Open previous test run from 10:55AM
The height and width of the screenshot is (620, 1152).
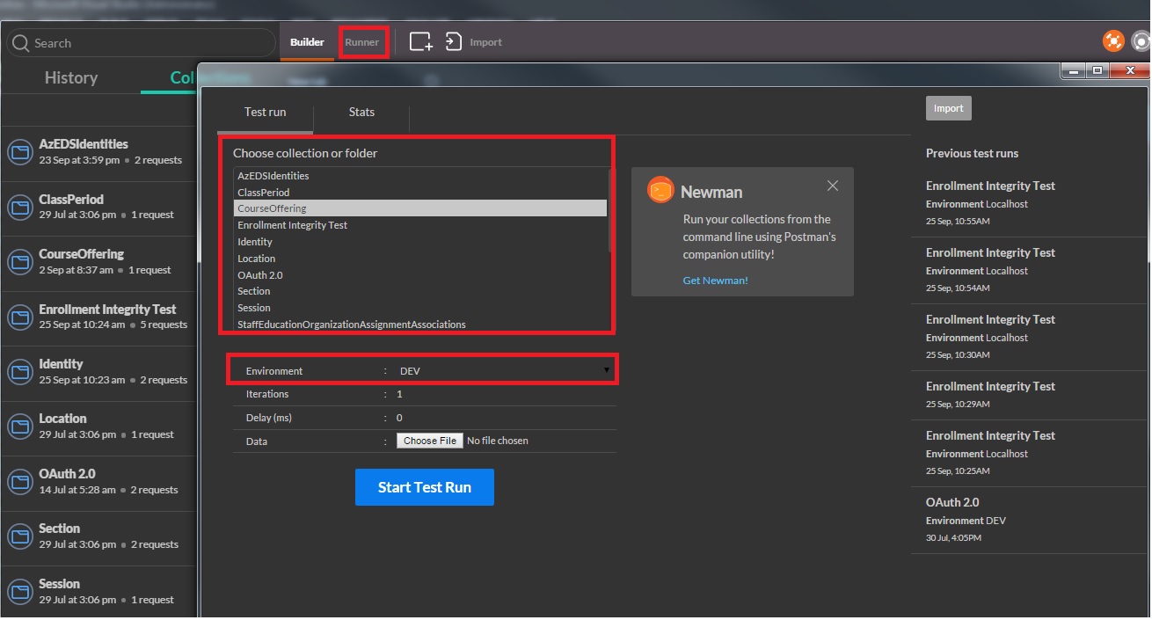[x=1029, y=203]
